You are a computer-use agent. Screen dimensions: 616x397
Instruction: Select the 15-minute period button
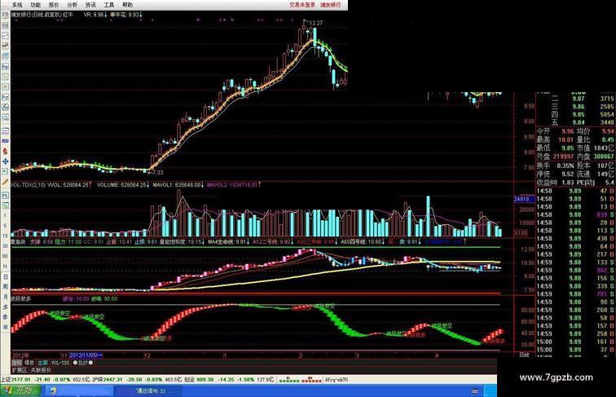(5, 236)
